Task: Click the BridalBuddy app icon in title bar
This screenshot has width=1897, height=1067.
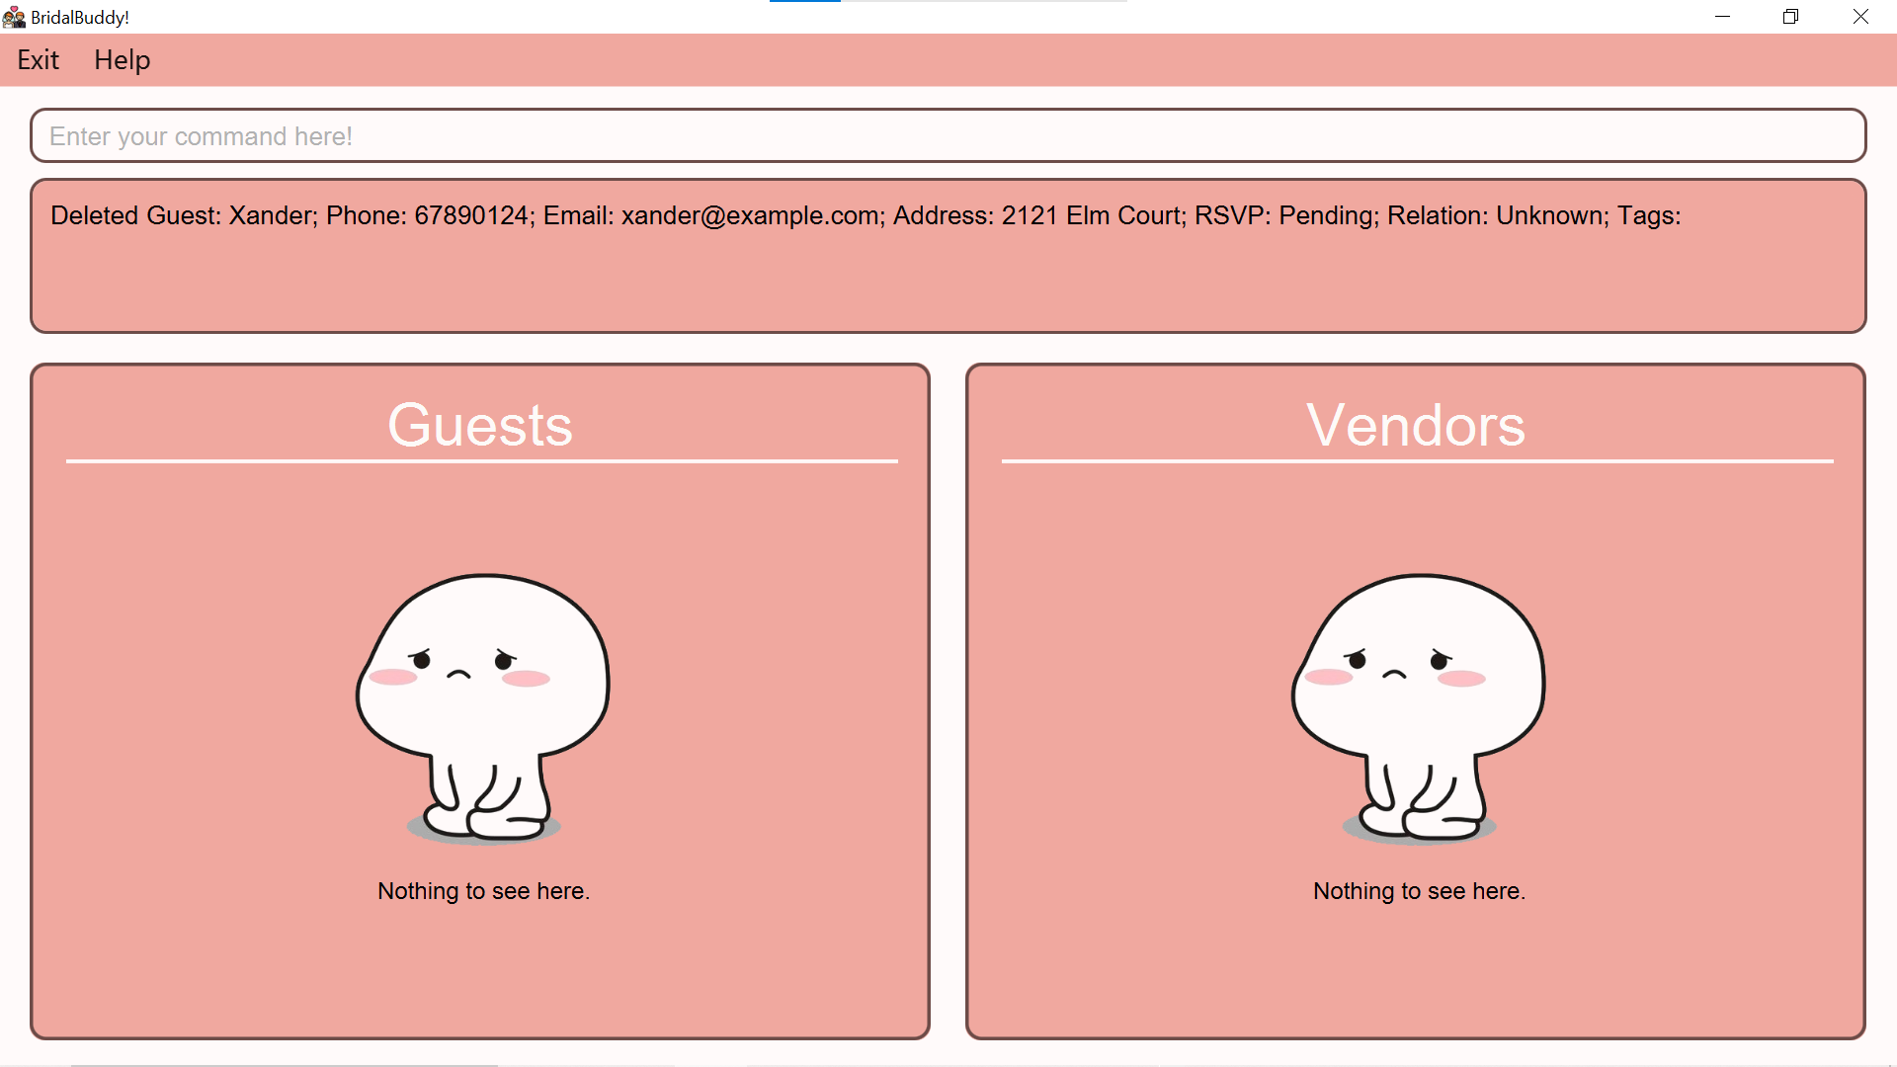Action: pyautogui.click(x=14, y=17)
